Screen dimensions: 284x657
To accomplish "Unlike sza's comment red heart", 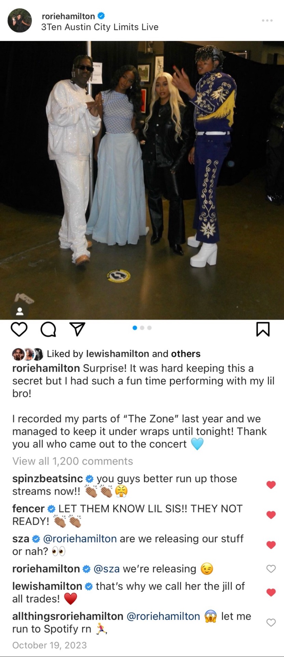I will click(271, 545).
